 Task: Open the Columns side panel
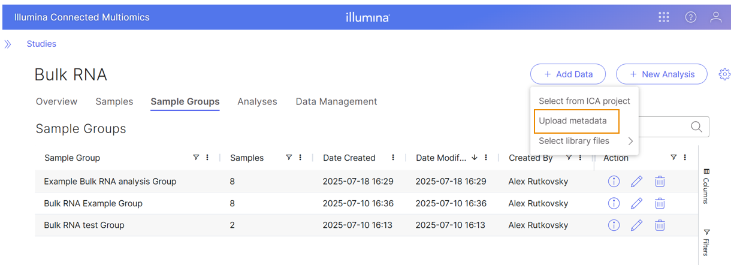706,186
